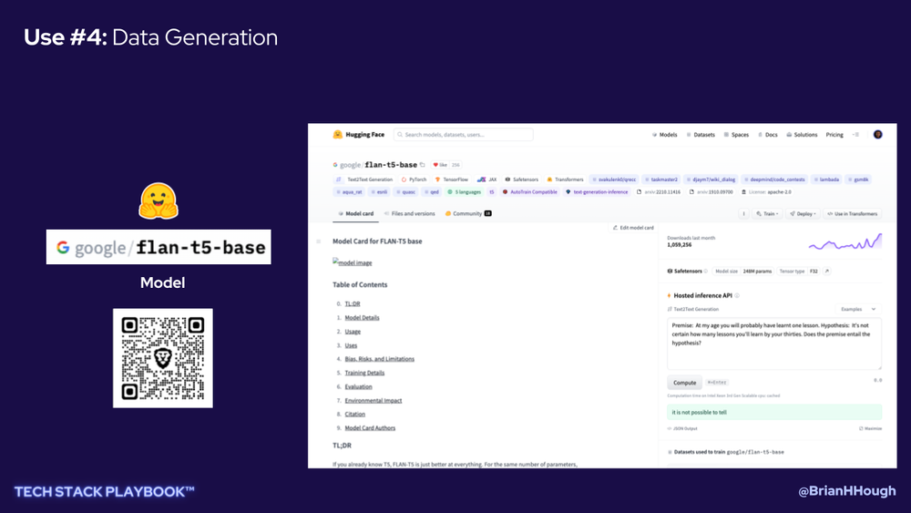Select the JAX tag
This screenshot has width=911, height=513.
point(486,180)
